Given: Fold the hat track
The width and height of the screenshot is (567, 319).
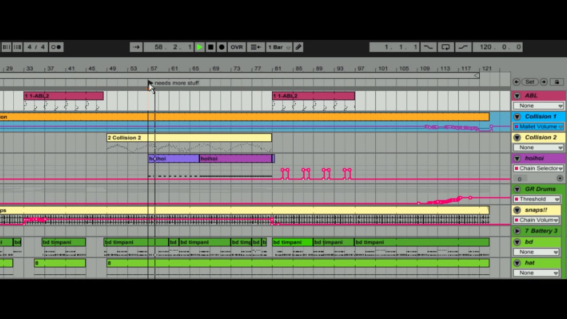Looking at the screenshot, I should pyautogui.click(x=517, y=263).
